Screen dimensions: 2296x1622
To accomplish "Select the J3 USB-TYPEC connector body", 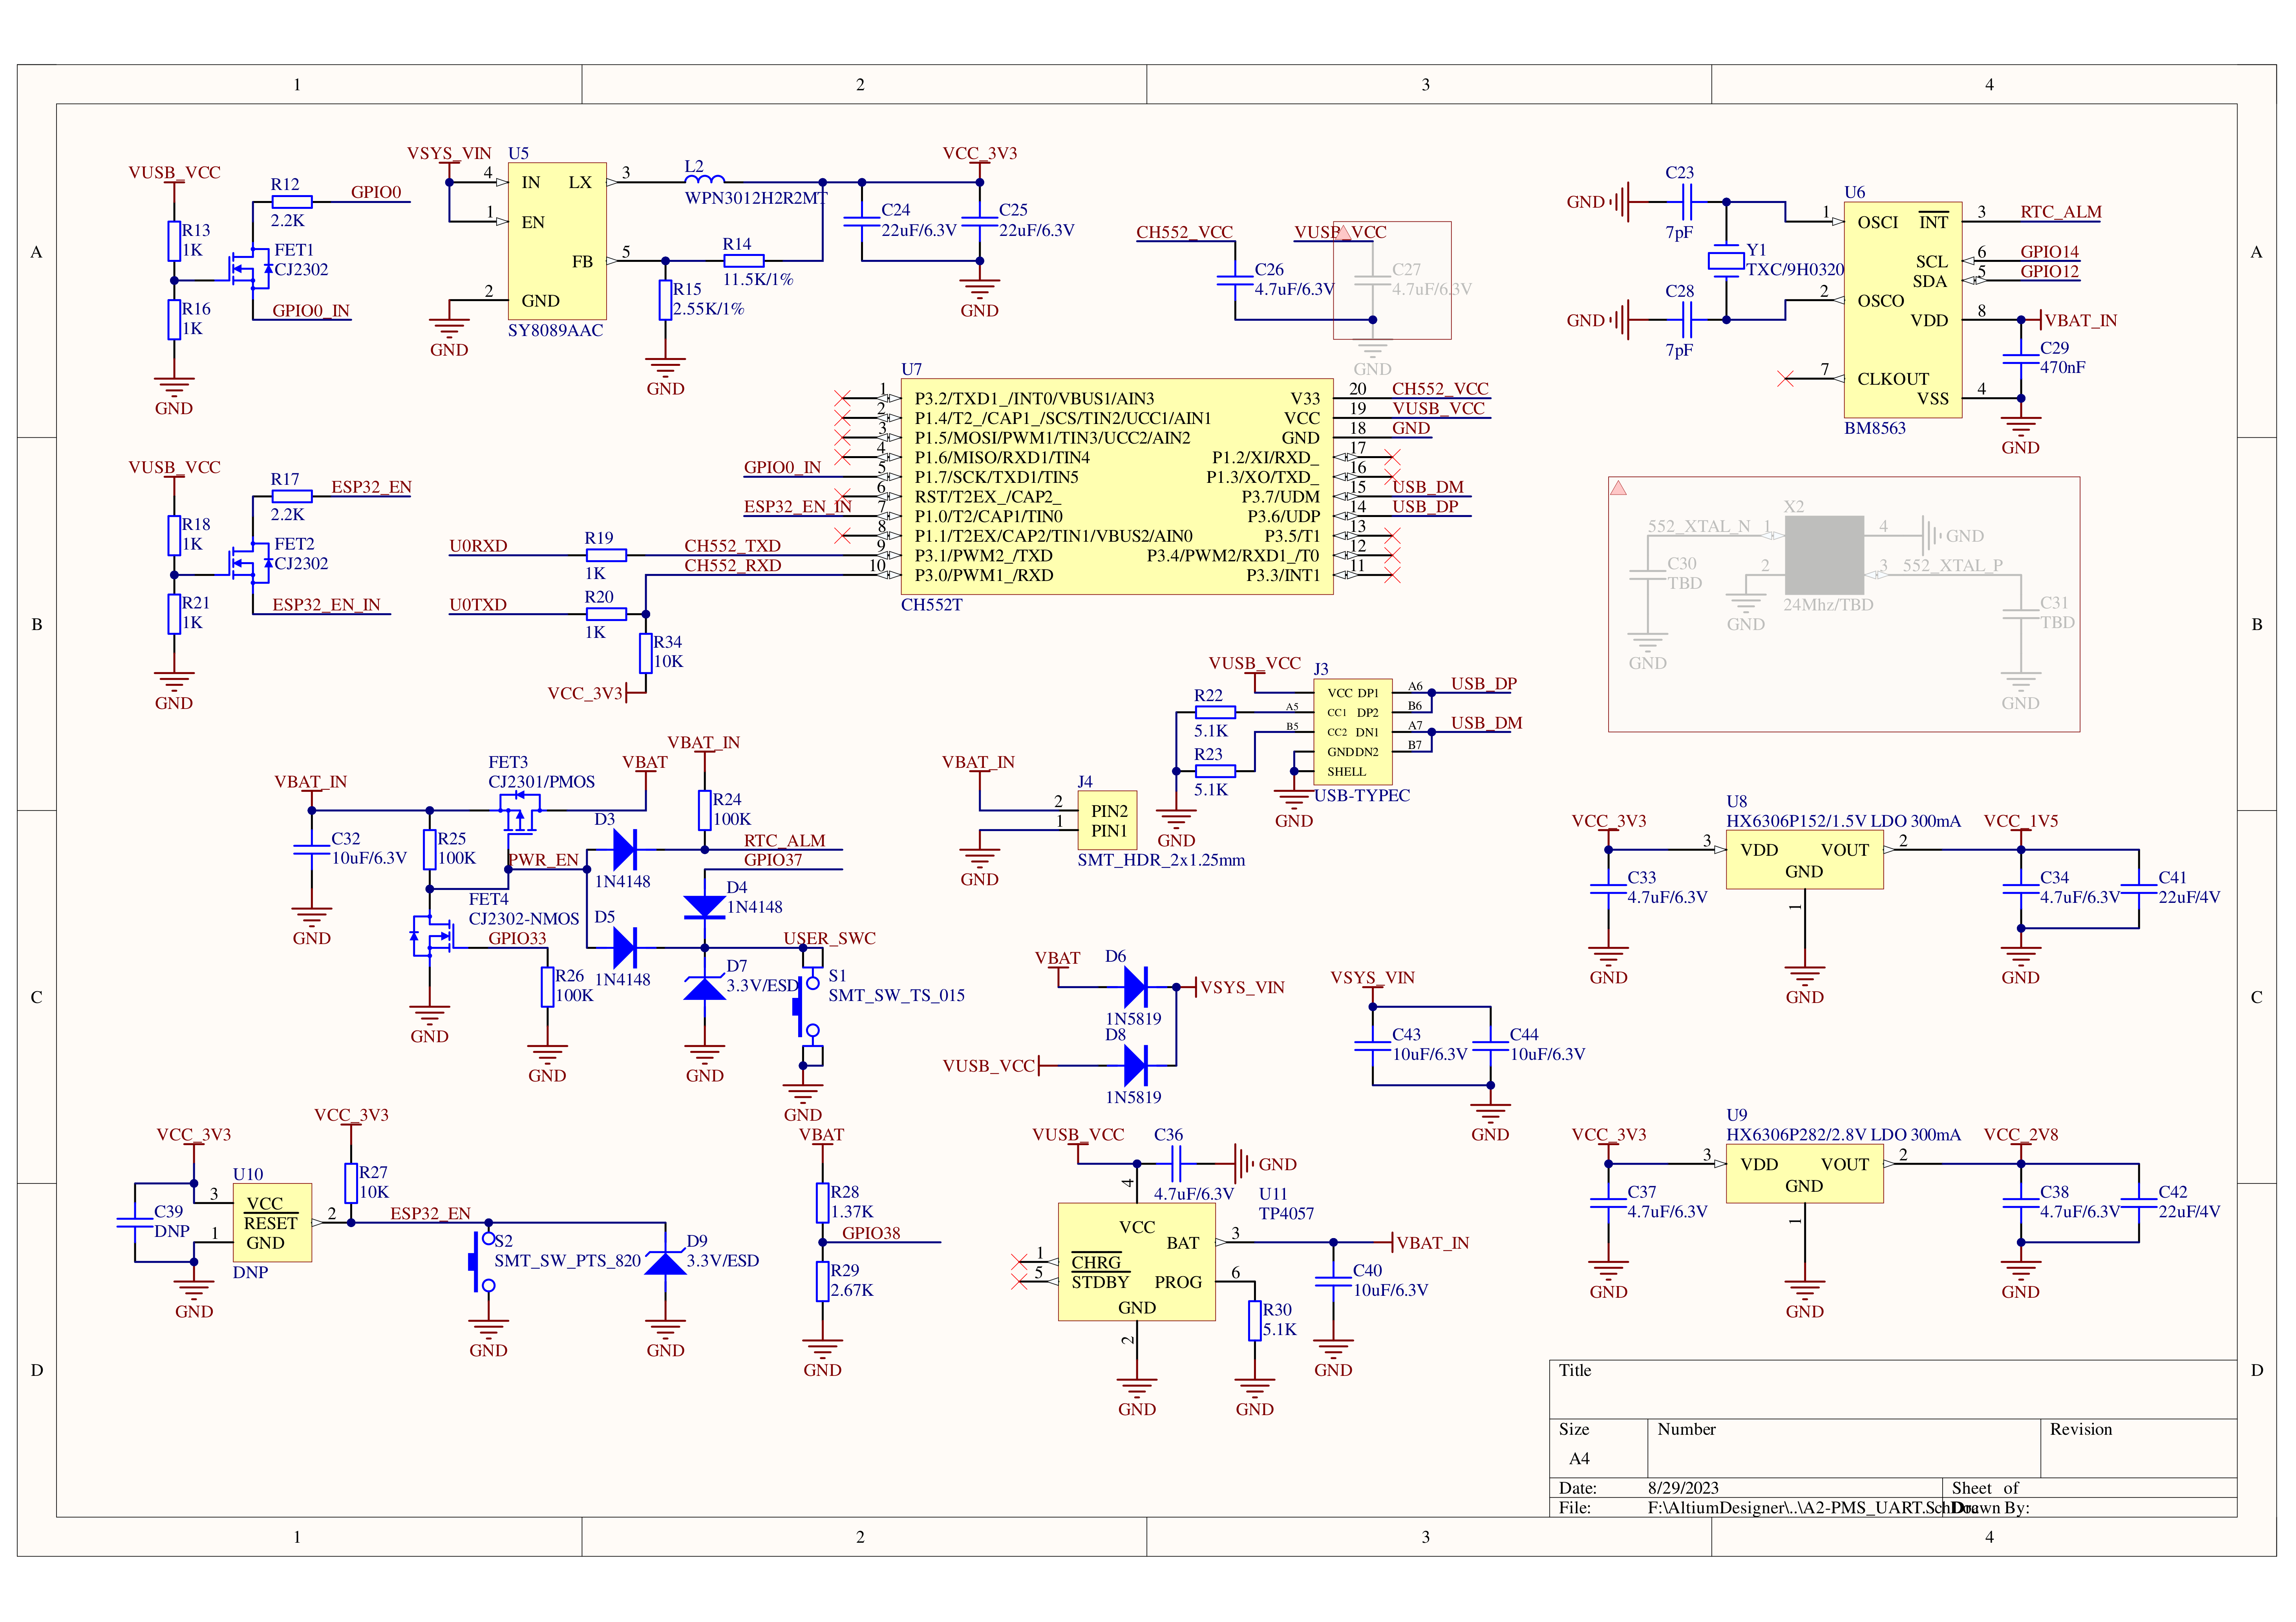I will click(1353, 733).
